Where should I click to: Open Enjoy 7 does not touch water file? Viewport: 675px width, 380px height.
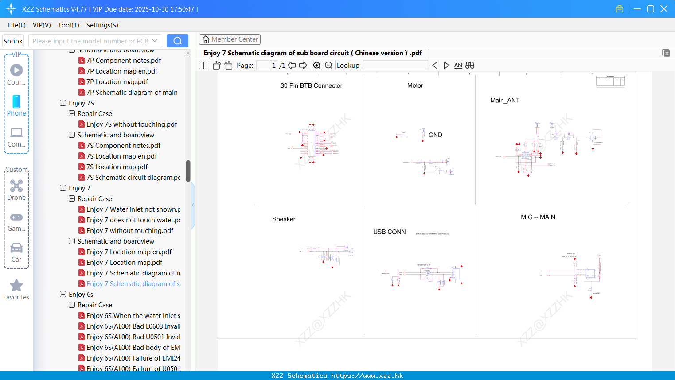click(x=133, y=220)
